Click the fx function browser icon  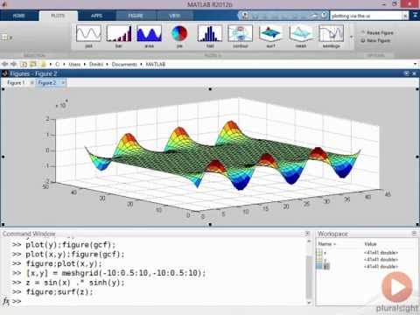point(6,301)
